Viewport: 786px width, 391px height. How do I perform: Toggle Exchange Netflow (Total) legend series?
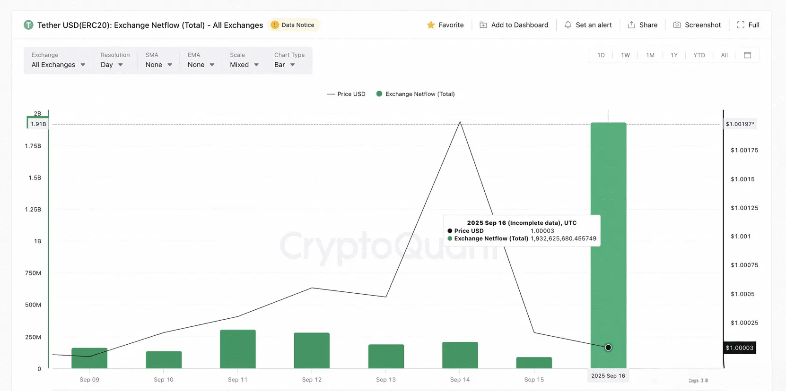(415, 94)
